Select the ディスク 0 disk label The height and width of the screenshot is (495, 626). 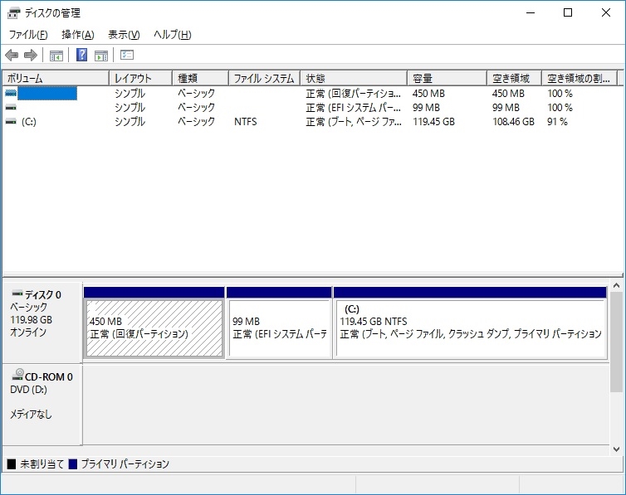[42, 294]
